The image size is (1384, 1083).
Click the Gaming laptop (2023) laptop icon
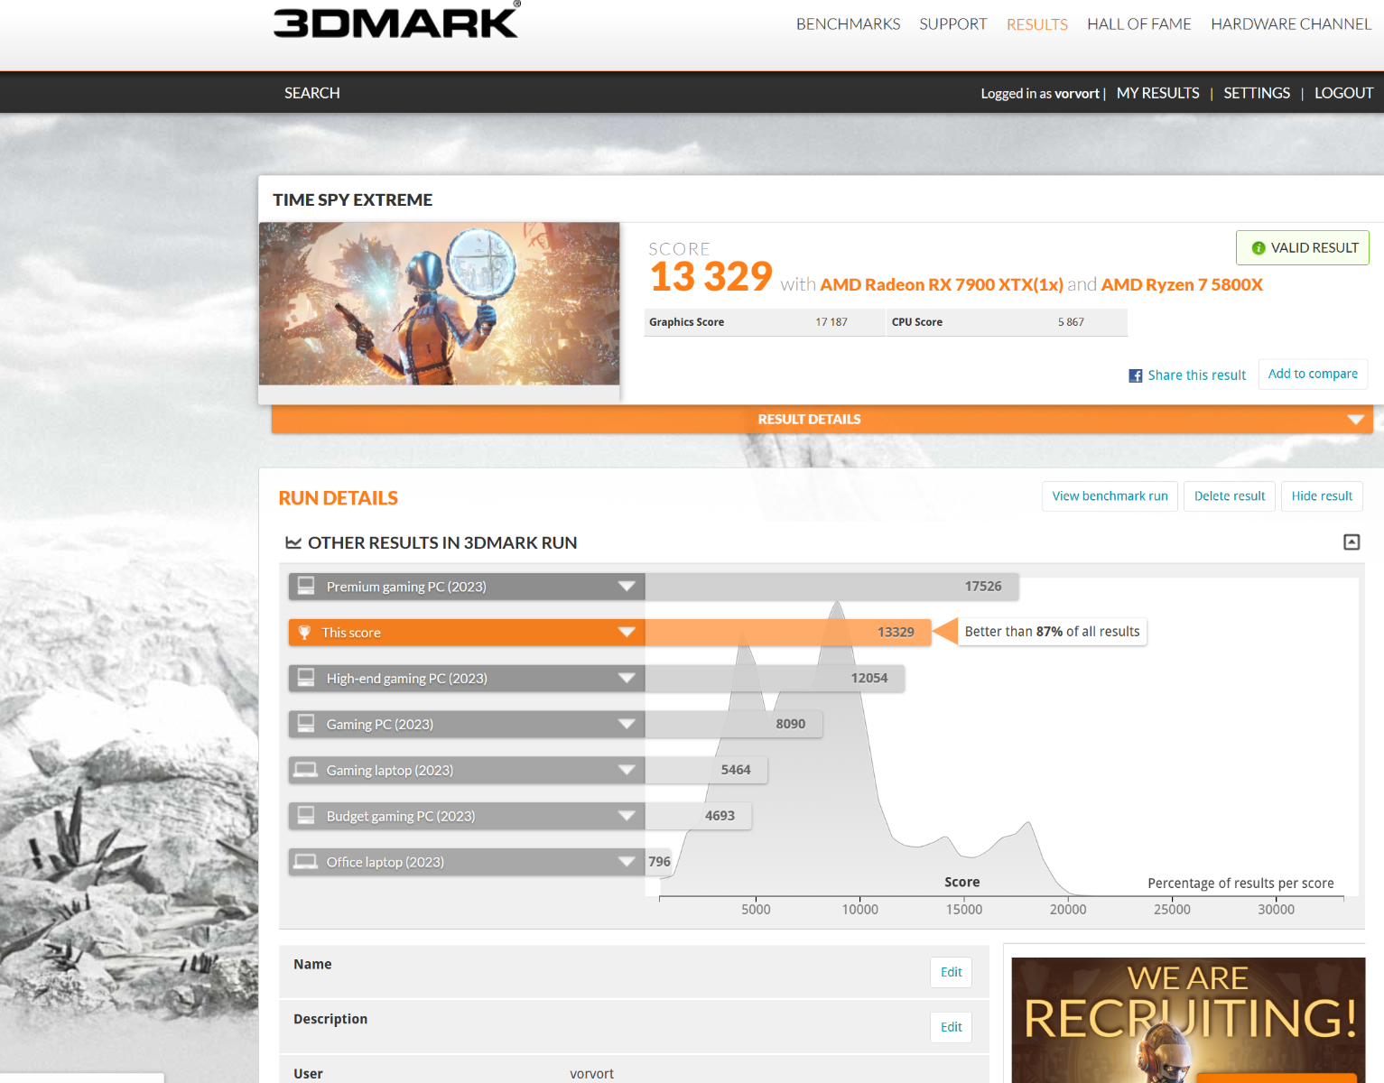click(306, 770)
